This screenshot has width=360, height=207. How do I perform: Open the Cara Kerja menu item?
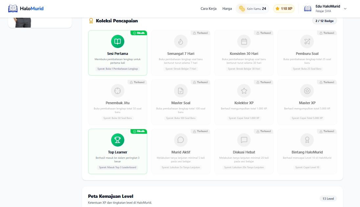tap(208, 9)
